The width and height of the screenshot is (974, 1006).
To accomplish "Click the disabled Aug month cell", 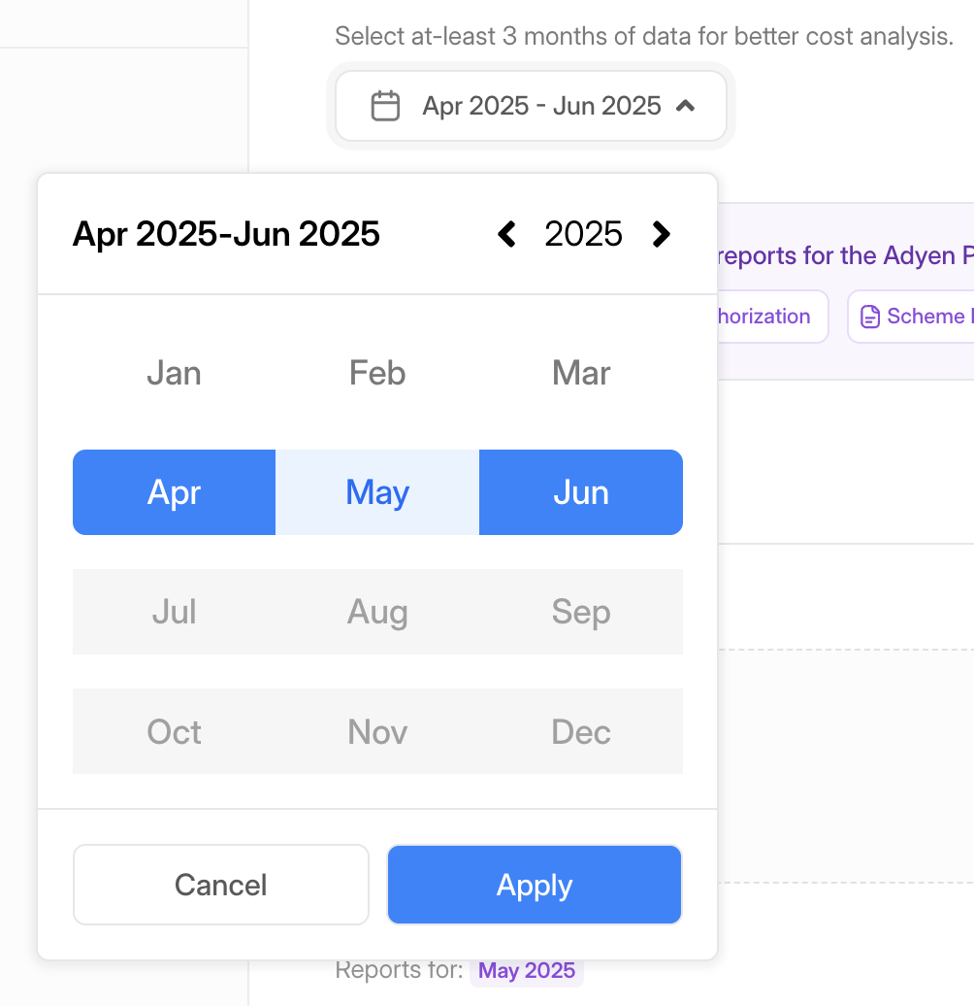I will [x=377, y=612].
